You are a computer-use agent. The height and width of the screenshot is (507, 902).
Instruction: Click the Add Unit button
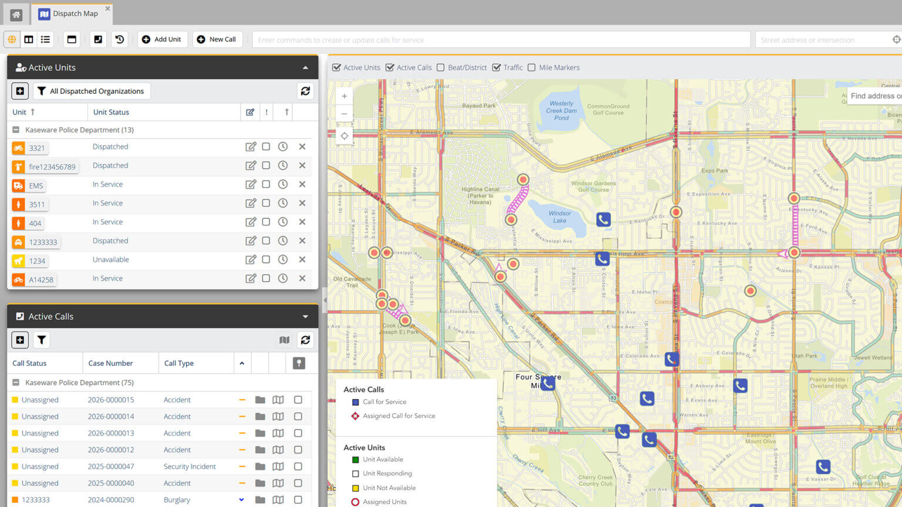click(162, 39)
